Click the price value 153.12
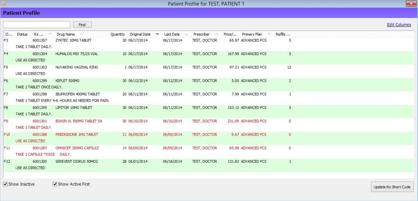Screen dimensions: 418x201 233,108
